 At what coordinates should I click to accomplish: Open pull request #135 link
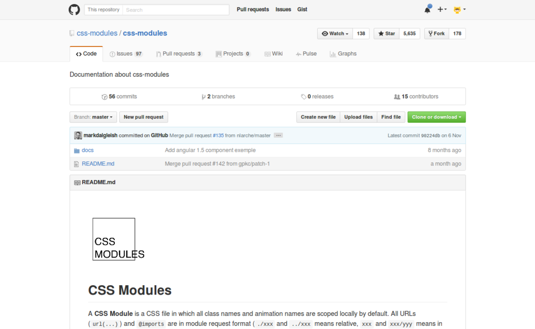[218, 135]
